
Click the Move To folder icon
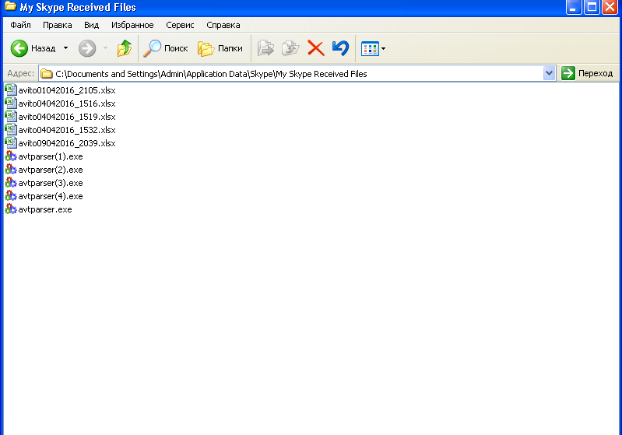tap(265, 48)
